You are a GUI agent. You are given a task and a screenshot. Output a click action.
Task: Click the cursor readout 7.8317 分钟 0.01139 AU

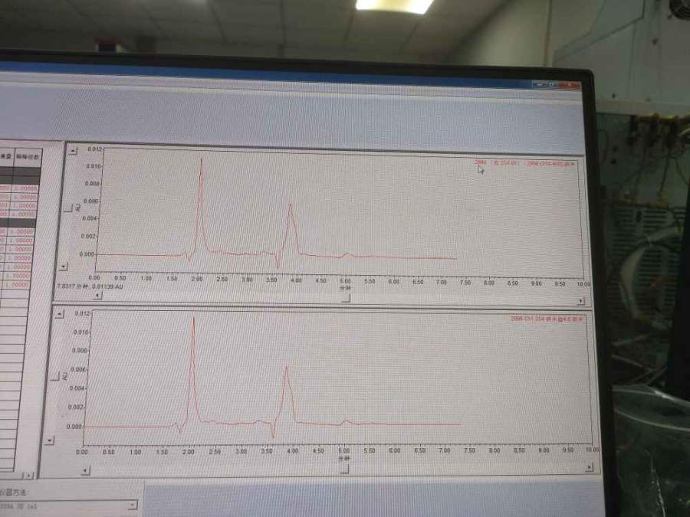(x=90, y=286)
